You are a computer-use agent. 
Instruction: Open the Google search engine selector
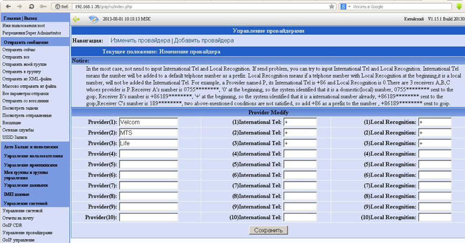tap(345, 7)
